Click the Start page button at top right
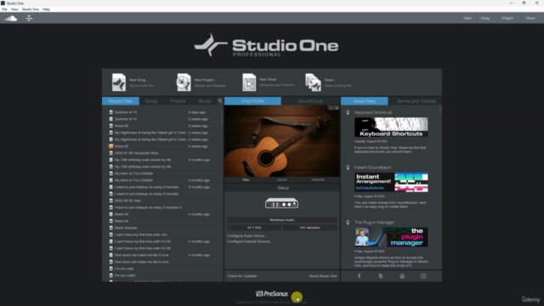544x306 pixels. click(x=467, y=18)
